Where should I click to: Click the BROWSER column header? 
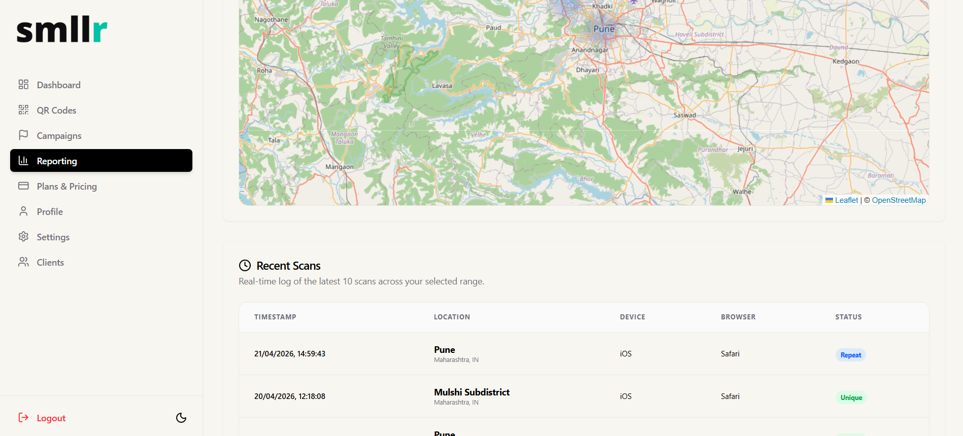coord(738,317)
